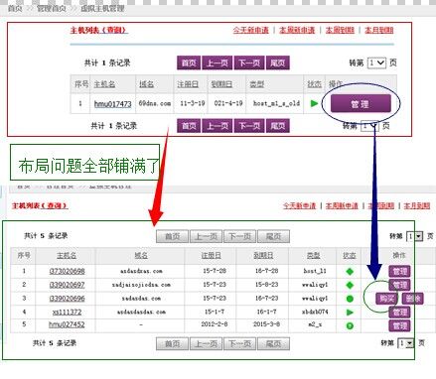Click green play status icon for xs111372

(350, 313)
